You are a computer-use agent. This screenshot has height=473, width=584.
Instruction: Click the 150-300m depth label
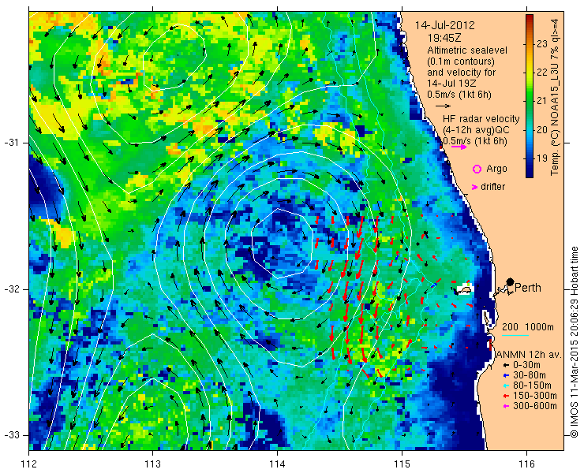535,396
